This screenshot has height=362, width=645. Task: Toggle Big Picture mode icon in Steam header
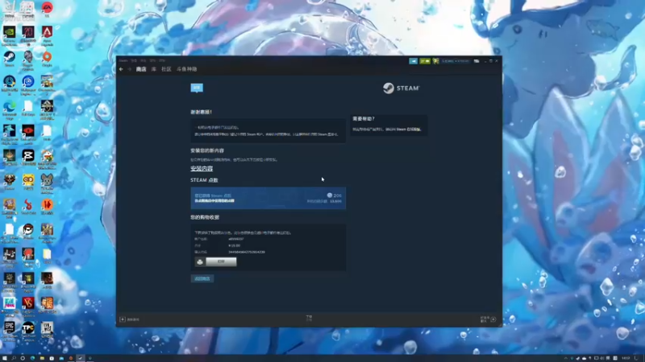476,61
